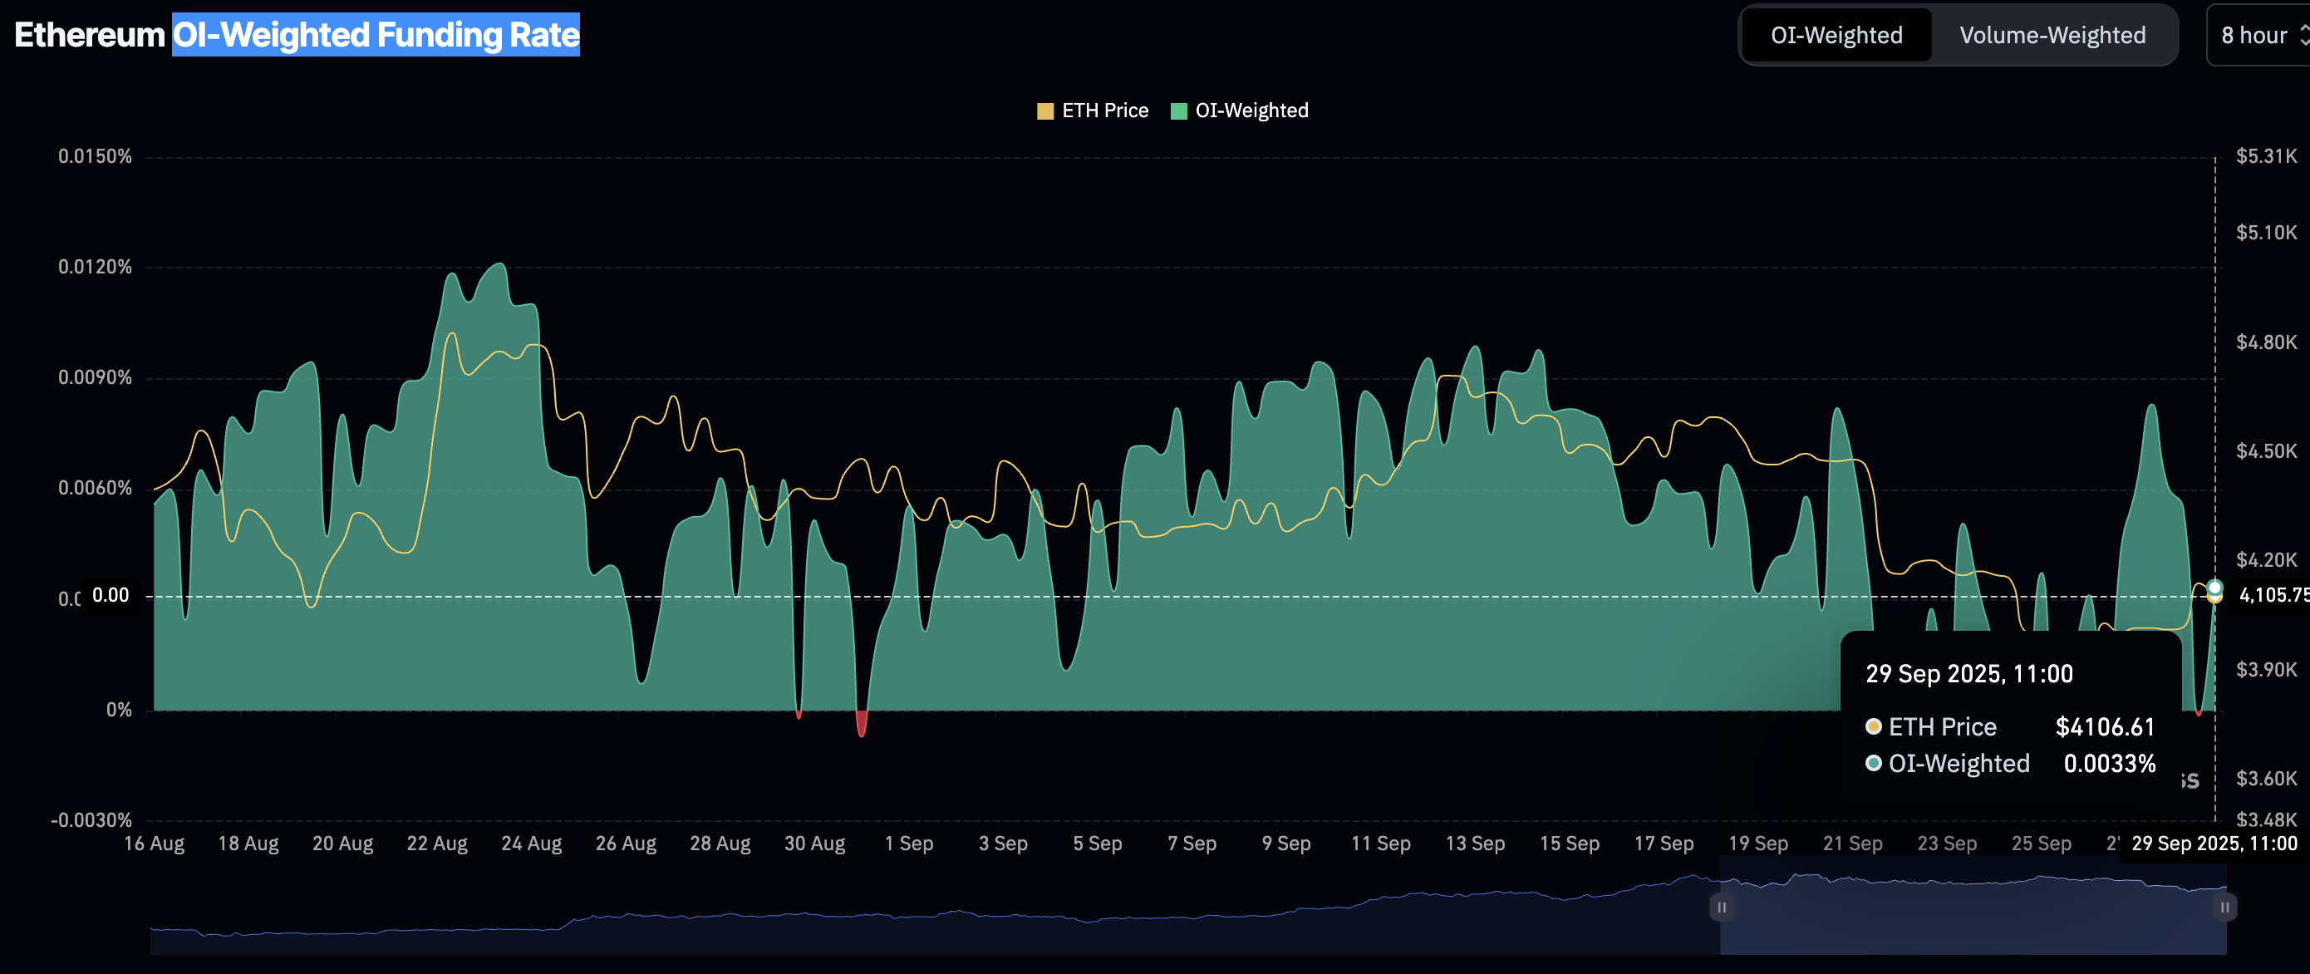Click right pause-style handle of range slider
The width and height of the screenshot is (2310, 974).
pos(2224,907)
